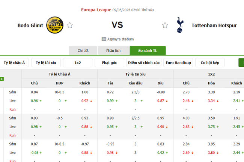Click the Aspmyra stadium label

120,39
